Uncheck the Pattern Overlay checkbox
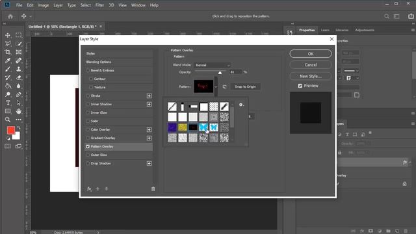The width and height of the screenshot is (416, 234). (88, 146)
